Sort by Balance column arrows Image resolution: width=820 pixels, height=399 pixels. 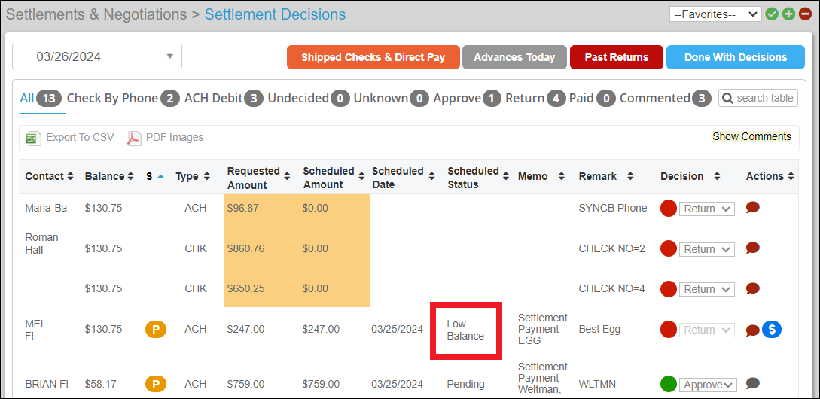tap(130, 177)
